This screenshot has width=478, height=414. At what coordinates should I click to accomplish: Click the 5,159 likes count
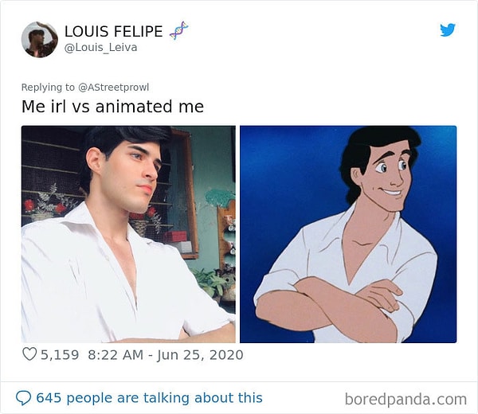[61, 355]
